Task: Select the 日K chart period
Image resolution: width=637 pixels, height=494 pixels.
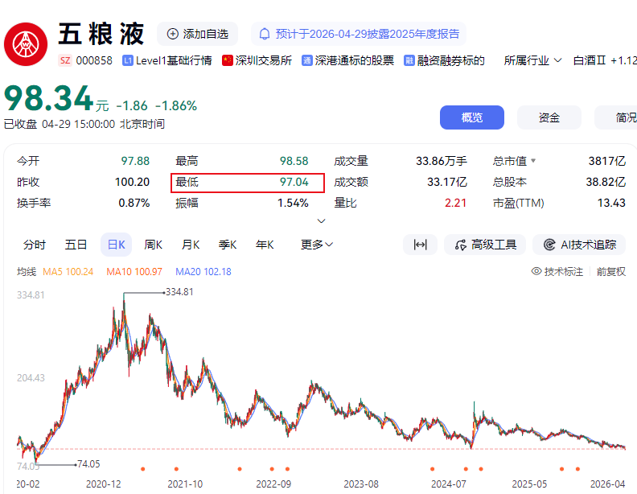Action: pyautogui.click(x=116, y=245)
